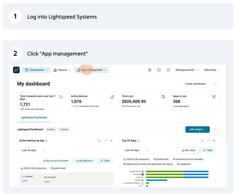Click the Schoology bar in chart
The width and height of the screenshot is (236, 196).
[x=177, y=175]
